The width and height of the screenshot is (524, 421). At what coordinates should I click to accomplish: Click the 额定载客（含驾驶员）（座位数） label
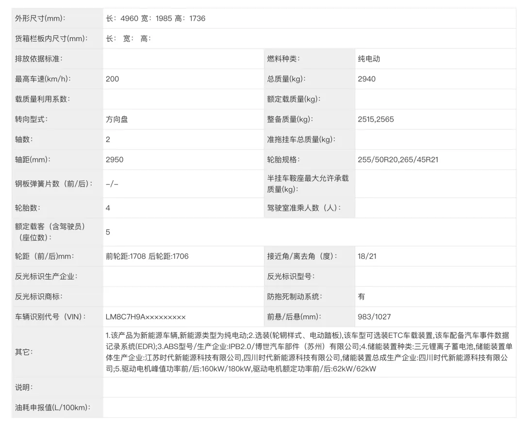(x=50, y=232)
